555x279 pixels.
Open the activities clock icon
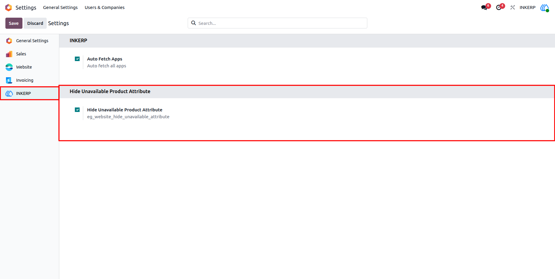click(x=499, y=7)
